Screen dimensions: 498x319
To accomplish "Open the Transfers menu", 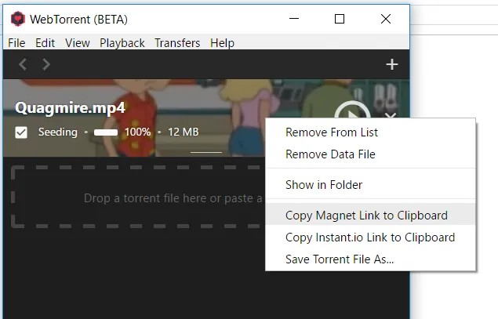I will pyautogui.click(x=177, y=43).
